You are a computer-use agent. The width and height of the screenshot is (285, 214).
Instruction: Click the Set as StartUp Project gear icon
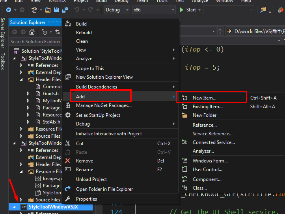pos(68,115)
